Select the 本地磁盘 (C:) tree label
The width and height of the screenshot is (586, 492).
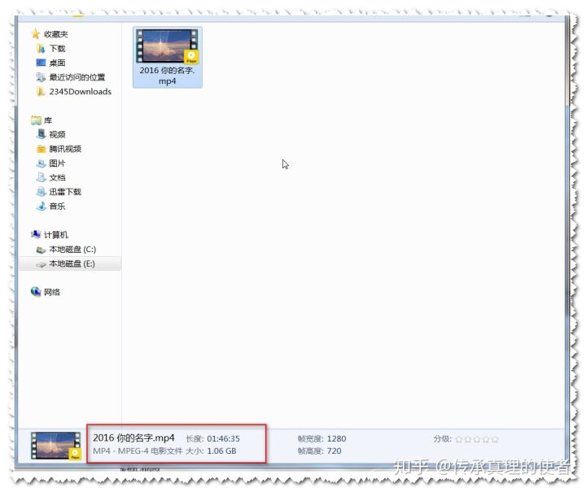[72, 250]
